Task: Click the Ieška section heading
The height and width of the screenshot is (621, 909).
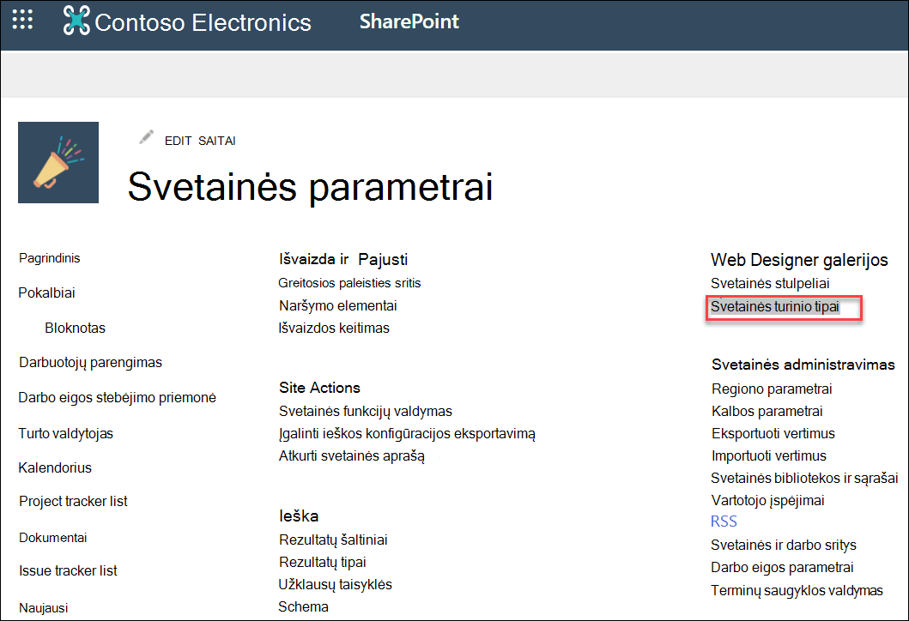Action: (x=299, y=516)
